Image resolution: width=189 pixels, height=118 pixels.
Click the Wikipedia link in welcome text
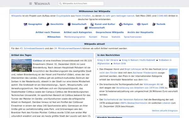pos(16,16)
